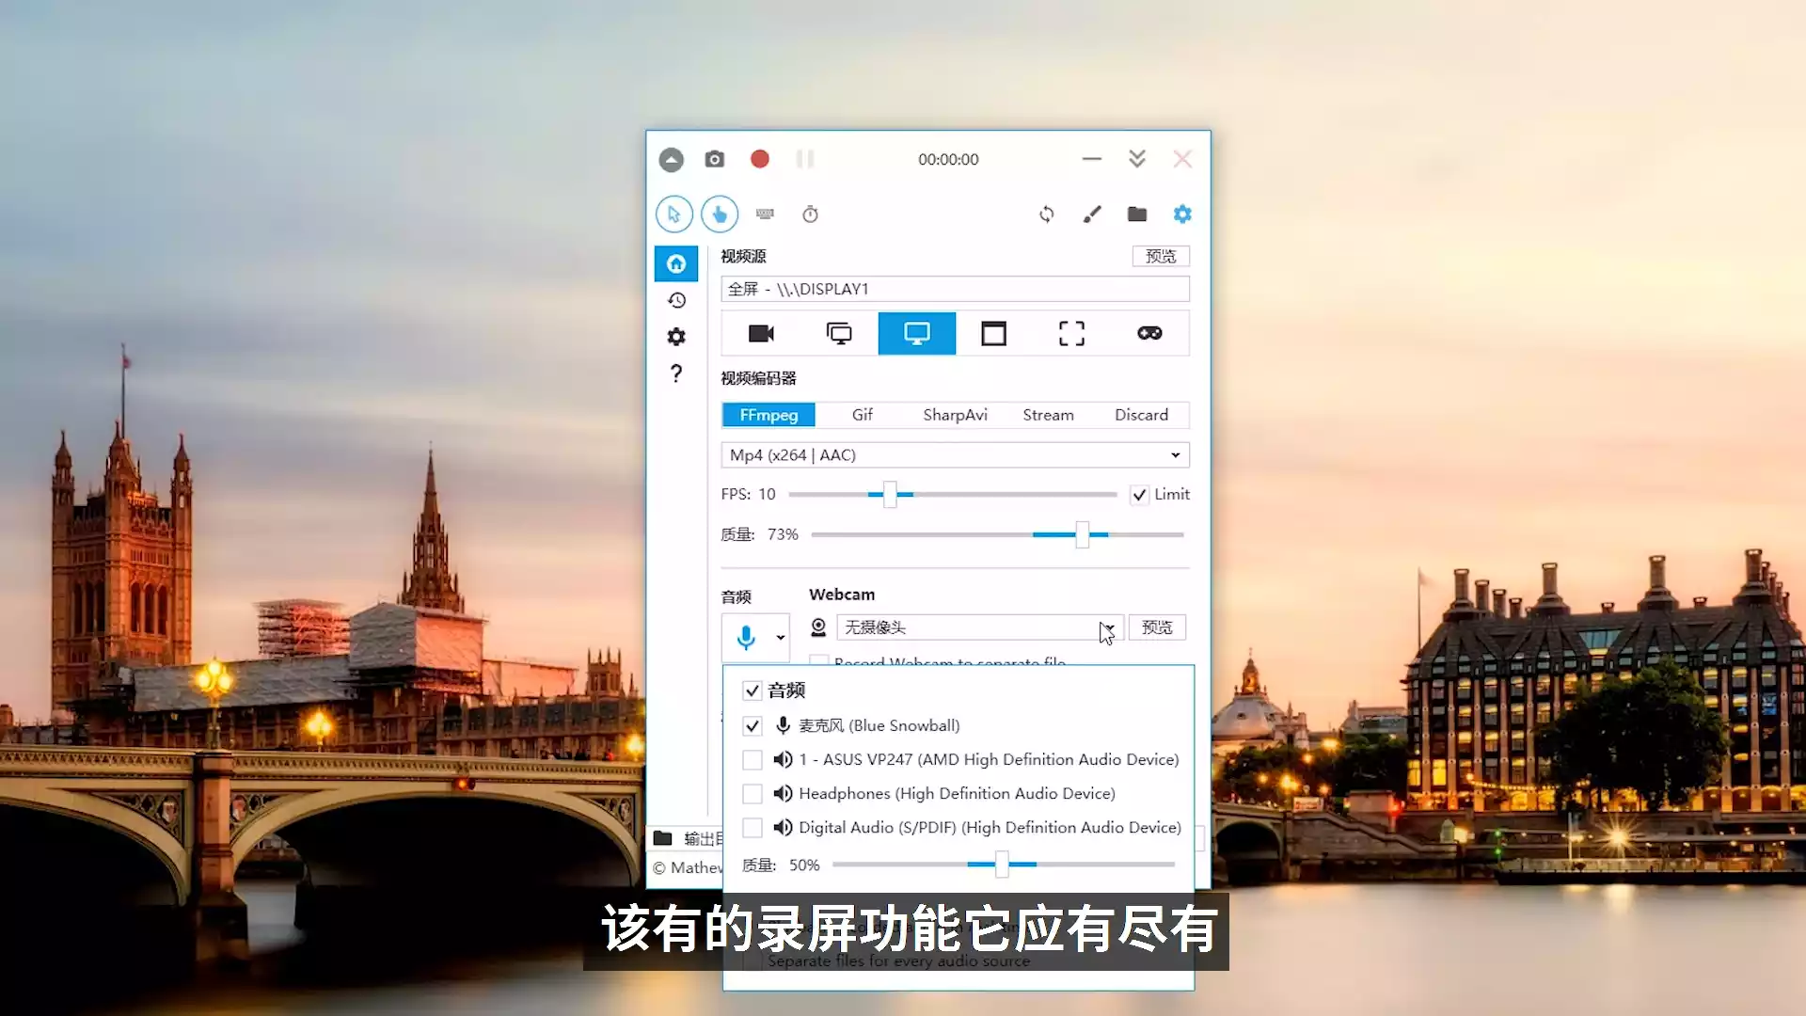
Task: Select the region capture source icon
Action: coord(1071,333)
